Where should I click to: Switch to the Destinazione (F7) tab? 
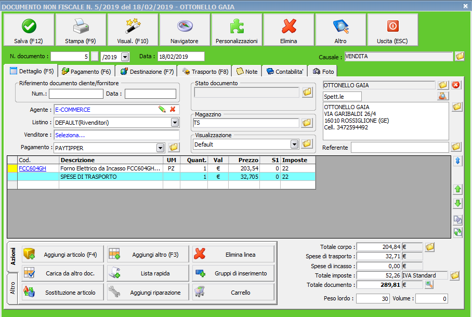pos(147,72)
